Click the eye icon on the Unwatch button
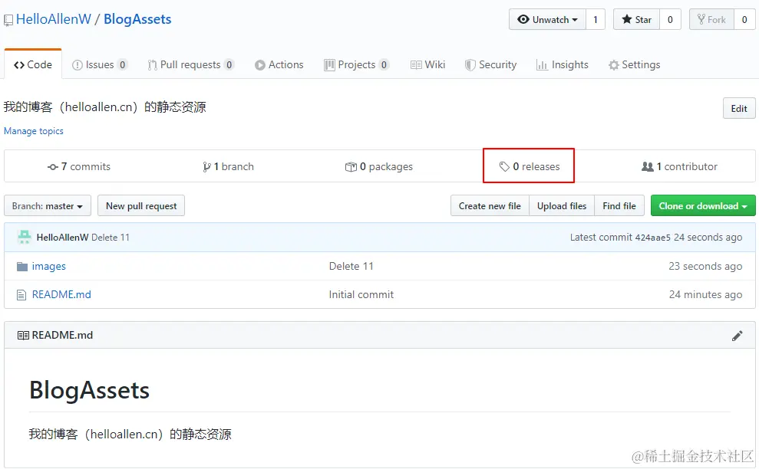 pyautogui.click(x=523, y=19)
